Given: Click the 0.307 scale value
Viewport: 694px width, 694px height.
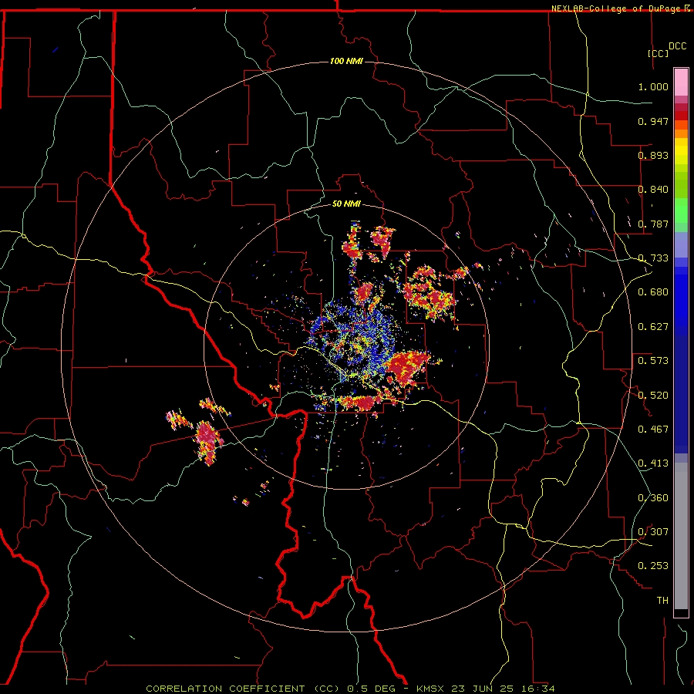Looking at the screenshot, I should click(653, 532).
